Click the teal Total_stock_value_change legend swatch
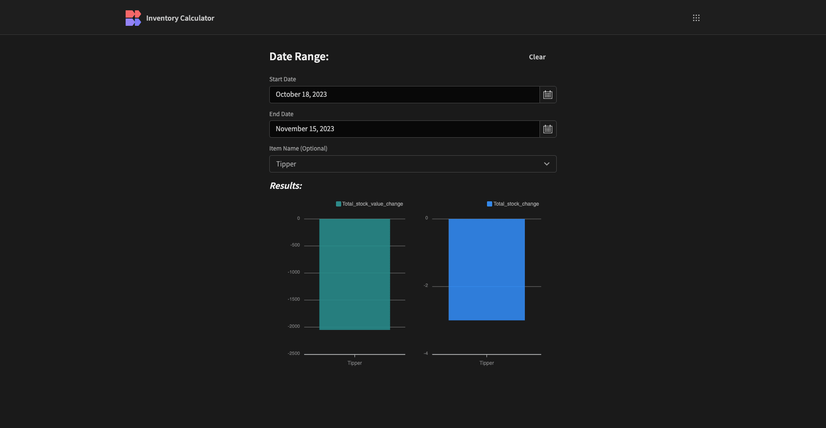Screen dimensions: 826x428 [x=339, y=204]
